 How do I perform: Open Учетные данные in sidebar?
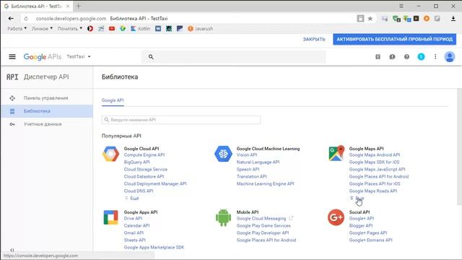[x=46, y=124]
